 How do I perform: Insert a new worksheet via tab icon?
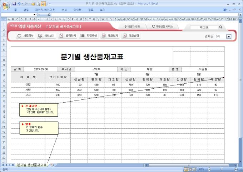point(52,165)
